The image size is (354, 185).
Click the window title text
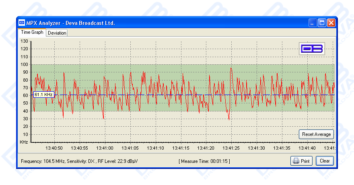click(71, 23)
